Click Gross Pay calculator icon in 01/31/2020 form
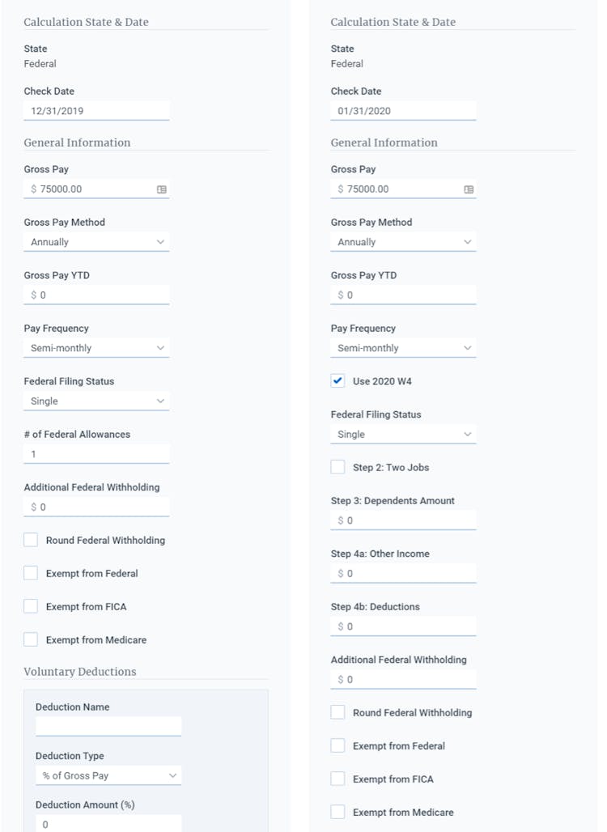Screen dimensions: 607x832 click(469, 189)
